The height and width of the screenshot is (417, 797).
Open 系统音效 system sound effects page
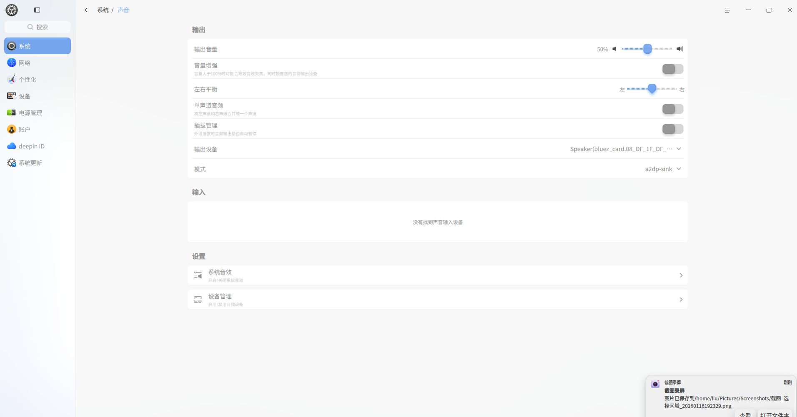[438, 275]
